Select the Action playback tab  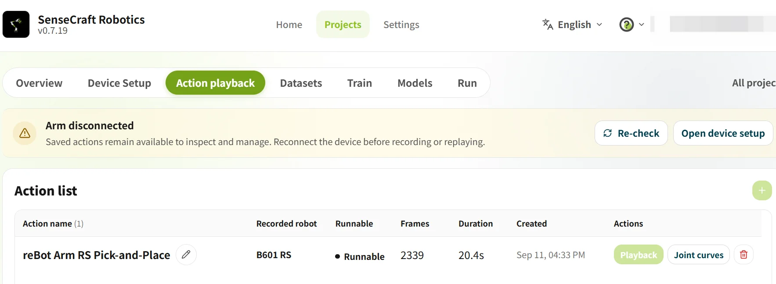point(215,83)
